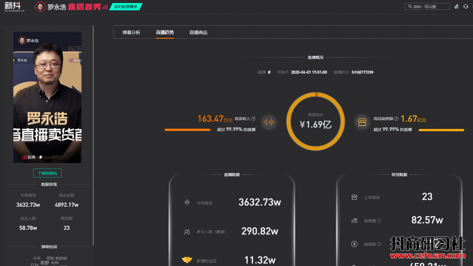Click the 直播数据 card heading
473x266 pixels.
(x=232, y=175)
